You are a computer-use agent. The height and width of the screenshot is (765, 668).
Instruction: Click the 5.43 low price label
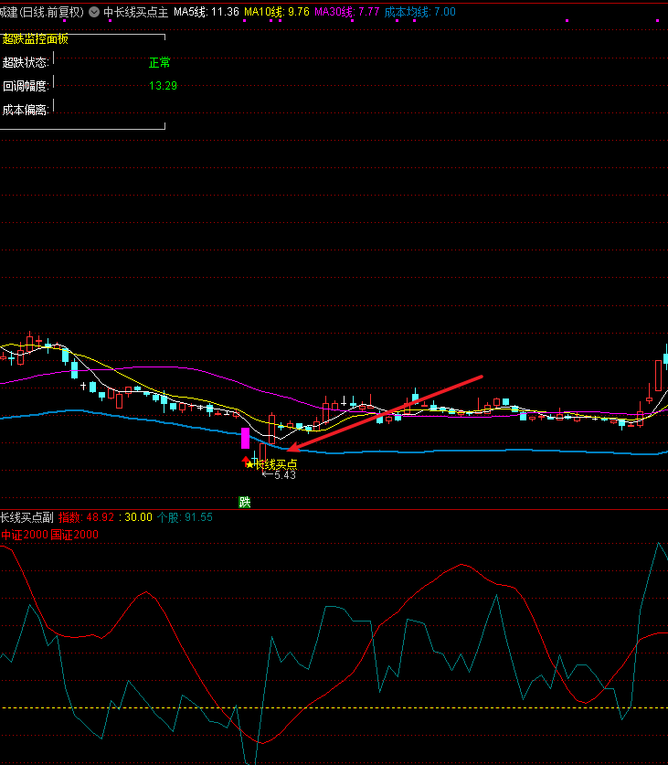282,475
